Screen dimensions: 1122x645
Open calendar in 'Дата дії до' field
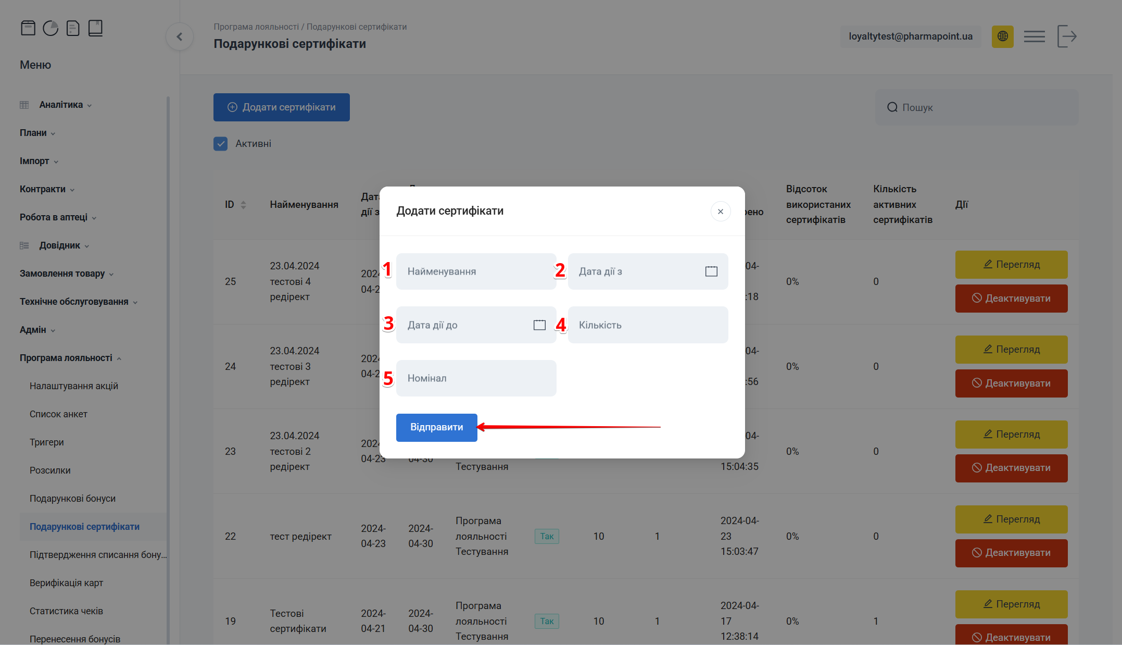point(539,325)
